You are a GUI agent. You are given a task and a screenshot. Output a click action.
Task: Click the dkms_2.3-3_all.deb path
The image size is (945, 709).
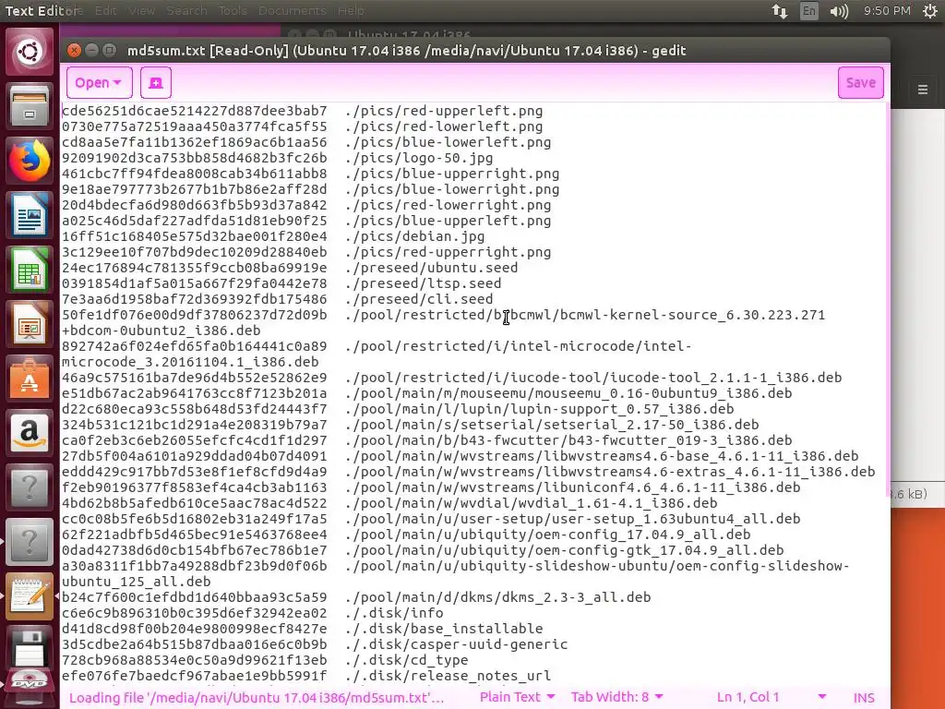click(x=497, y=597)
